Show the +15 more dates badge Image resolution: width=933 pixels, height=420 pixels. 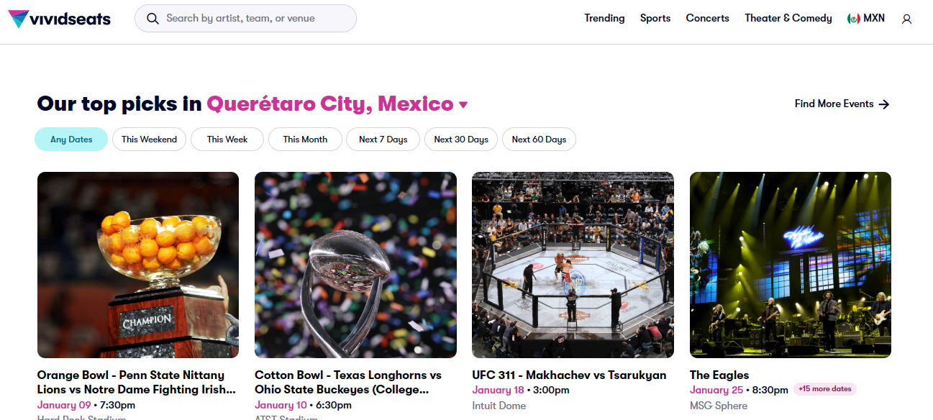click(x=825, y=389)
